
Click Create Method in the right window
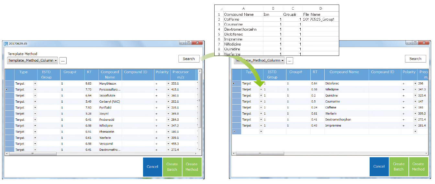418,167
